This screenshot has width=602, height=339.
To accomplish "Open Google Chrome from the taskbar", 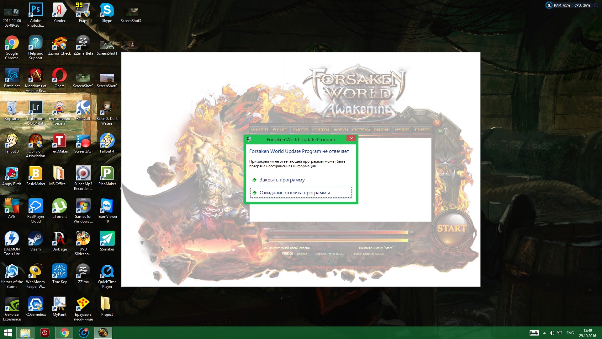I will pos(64,333).
